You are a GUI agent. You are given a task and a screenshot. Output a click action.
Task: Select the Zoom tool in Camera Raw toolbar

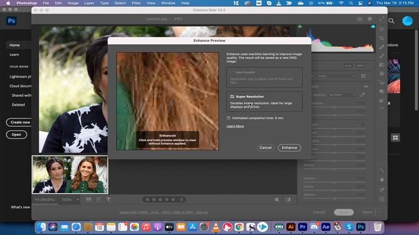(382, 170)
